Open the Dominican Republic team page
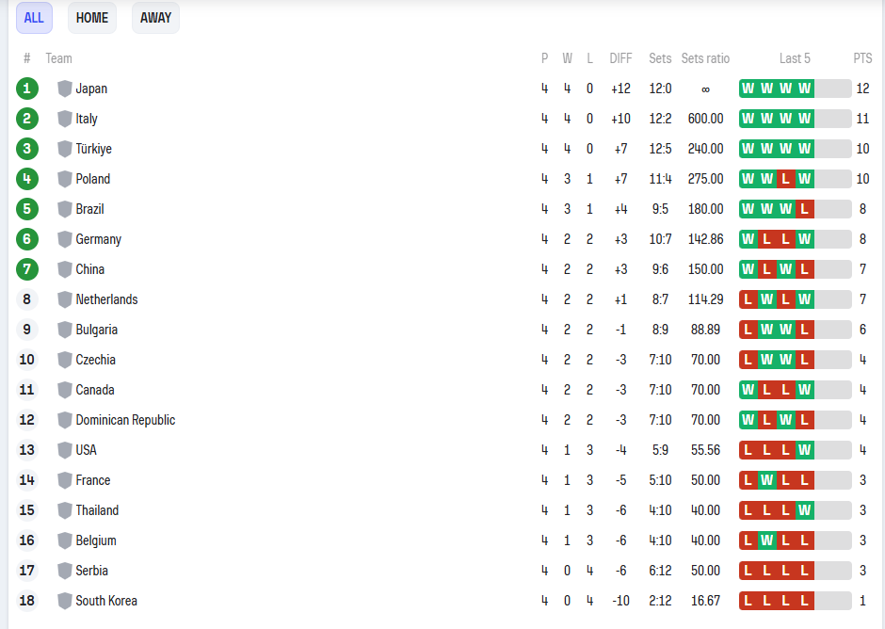 [x=125, y=420]
